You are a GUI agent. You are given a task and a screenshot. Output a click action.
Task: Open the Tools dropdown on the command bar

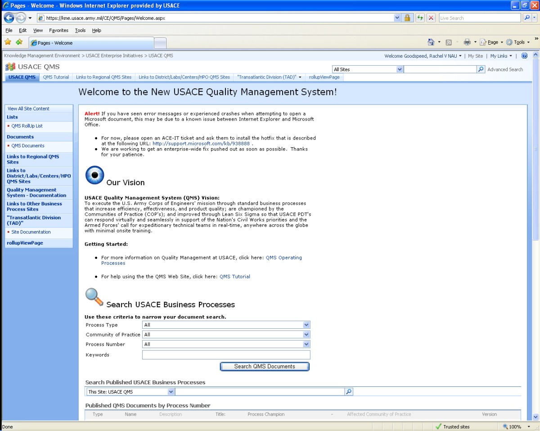[x=518, y=42]
